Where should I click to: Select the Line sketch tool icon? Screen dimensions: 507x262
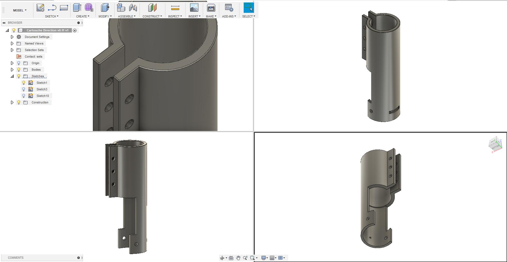point(52,8)
